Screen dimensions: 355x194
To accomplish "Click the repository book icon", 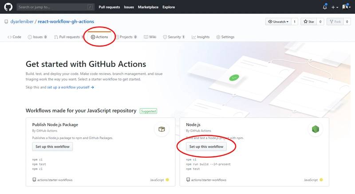I will coord(6,22).
